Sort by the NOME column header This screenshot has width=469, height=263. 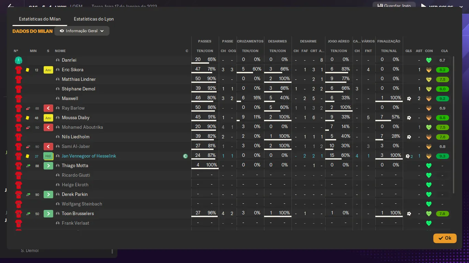pyautogui.click(x=60, y=51)
